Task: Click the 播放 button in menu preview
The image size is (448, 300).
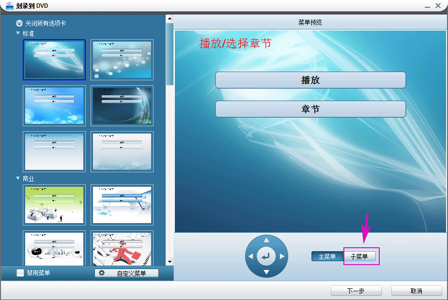Action: pos(310,80)
